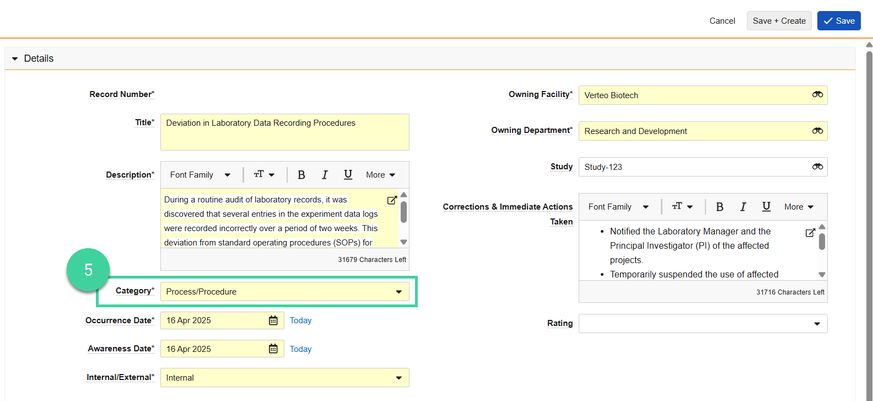Open the Rating dropdown
The image size is (873, 401).
703,324
